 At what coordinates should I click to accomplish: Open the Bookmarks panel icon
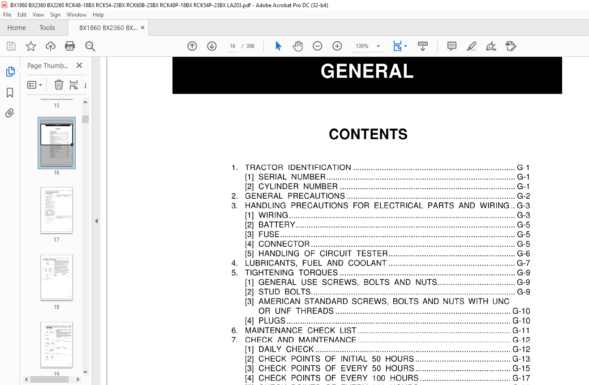(x=10, y=93)
